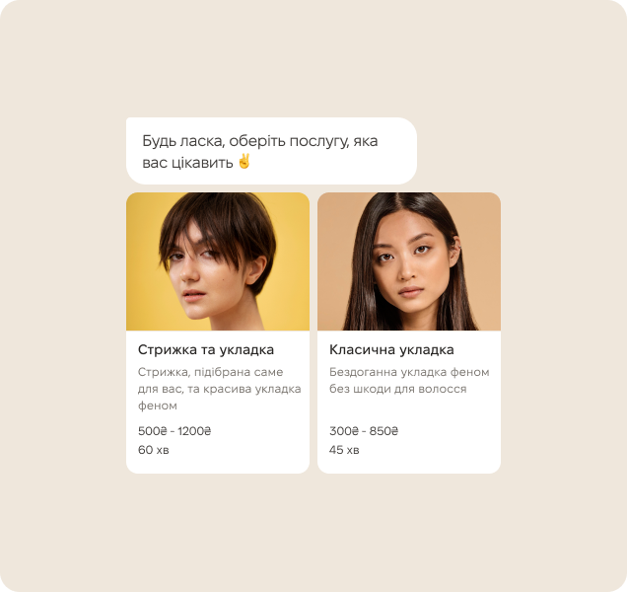Click the 60 хв duration label
The image size is (627, 592).
pos(154,450)
